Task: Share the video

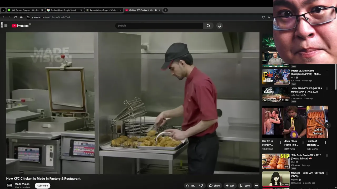Action: click(x=214, y=186)
